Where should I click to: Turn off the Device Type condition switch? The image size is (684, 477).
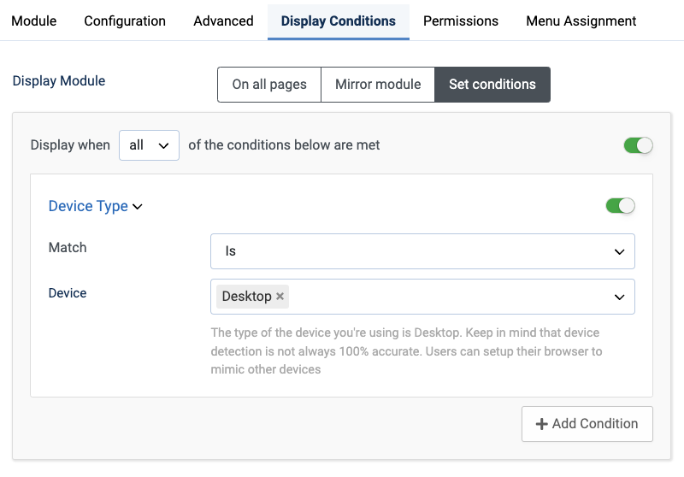point(620,206)
